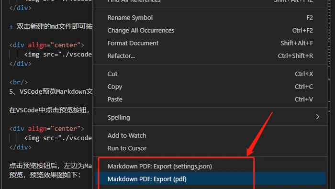Run Format Document from the context menu
This screenshot has height=189, width=335.
click(x=210, y=43)
